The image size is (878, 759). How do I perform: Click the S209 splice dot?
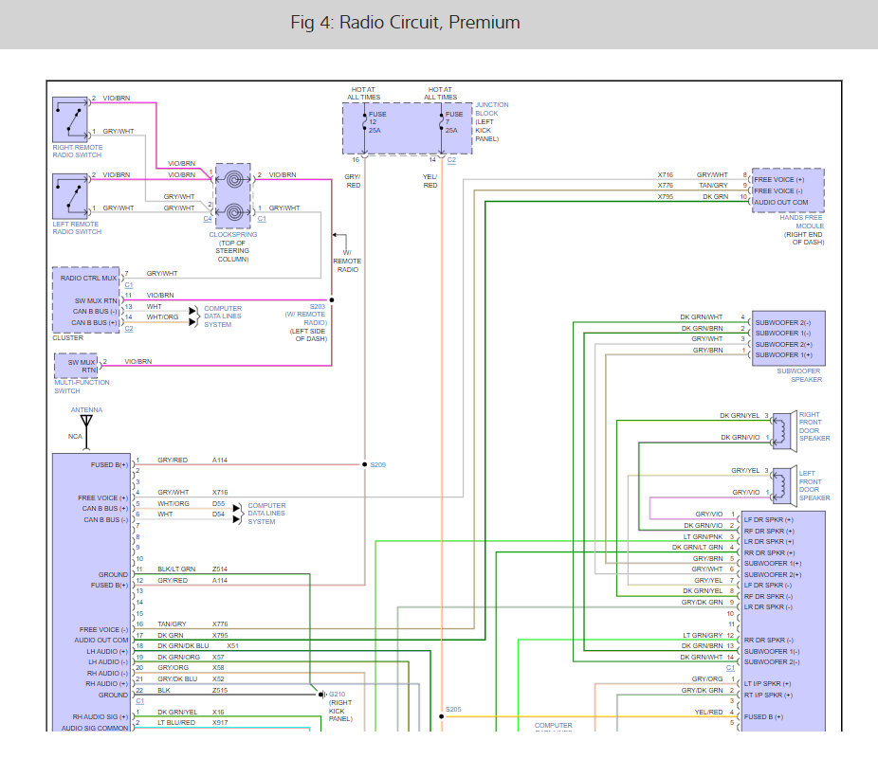[364, 464]
